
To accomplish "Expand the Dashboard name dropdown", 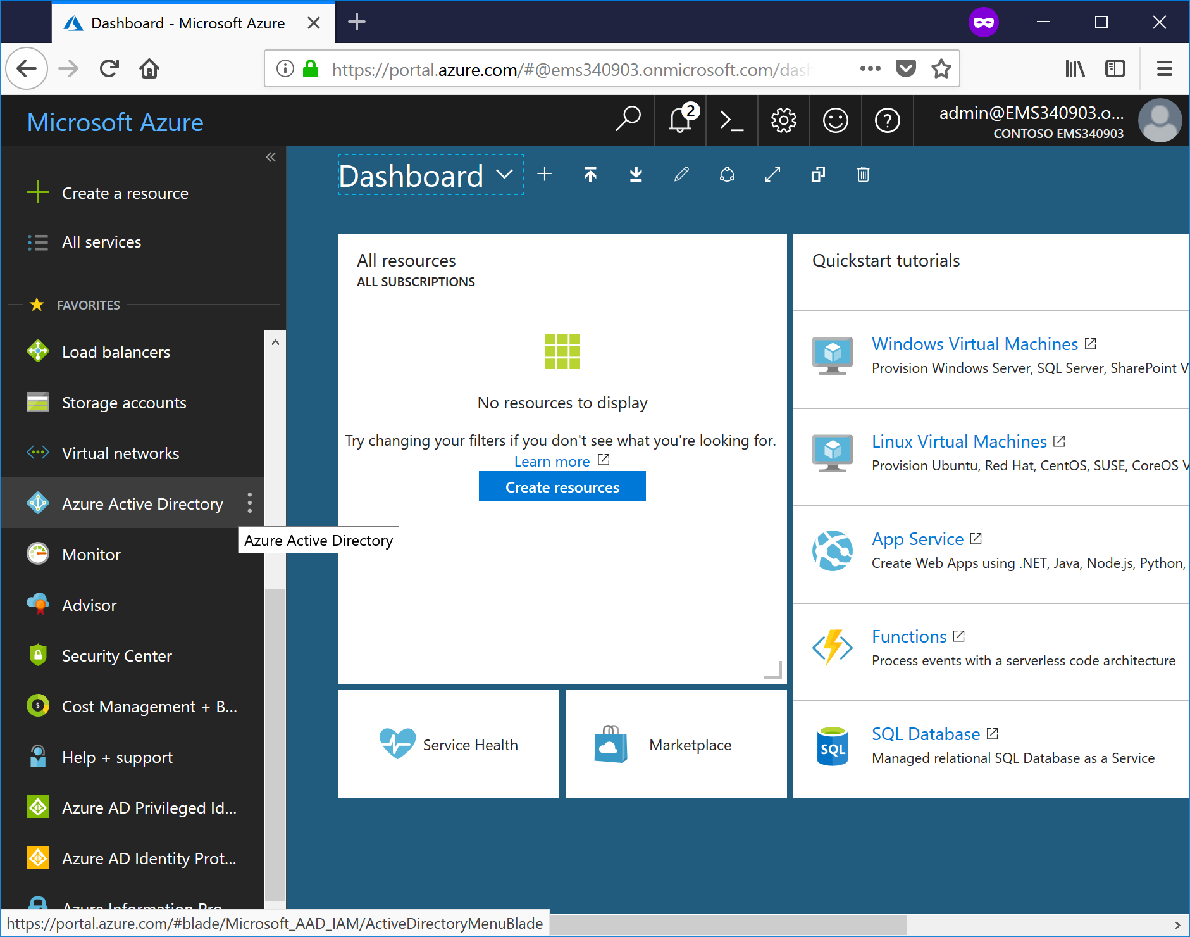I will [x=504, y=174].
